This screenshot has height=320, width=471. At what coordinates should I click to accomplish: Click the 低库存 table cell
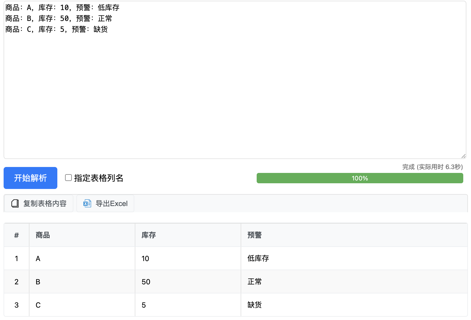[x=354, y=258]
